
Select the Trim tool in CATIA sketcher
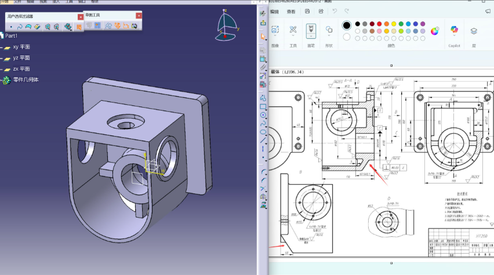[x=263, y=189]
